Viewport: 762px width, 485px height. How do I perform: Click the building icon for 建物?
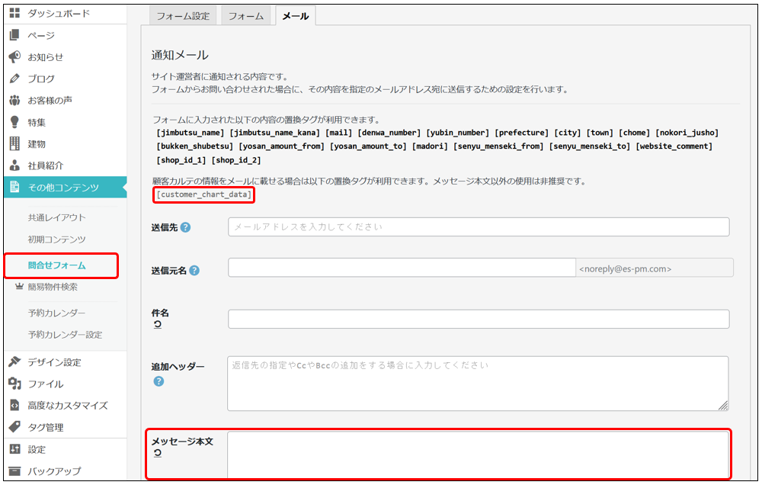coord(14,143)
